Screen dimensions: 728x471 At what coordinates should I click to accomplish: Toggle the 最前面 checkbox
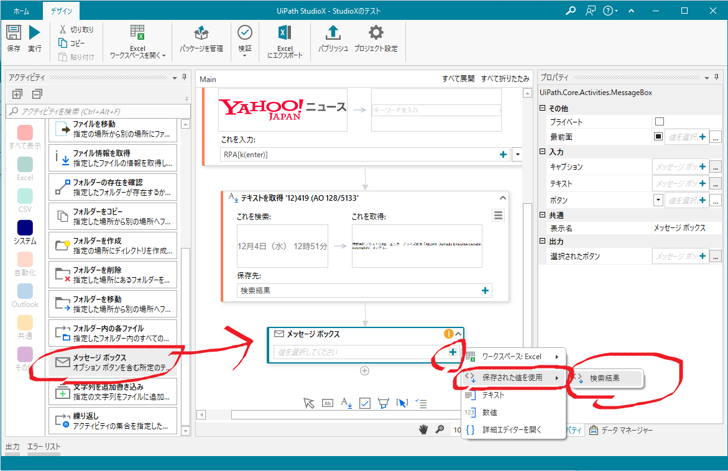coord(658,137)
